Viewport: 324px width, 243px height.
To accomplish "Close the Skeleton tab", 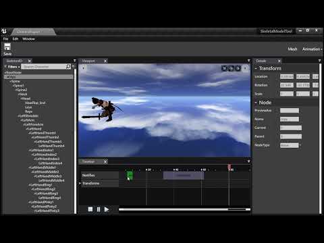I will 29,61.
